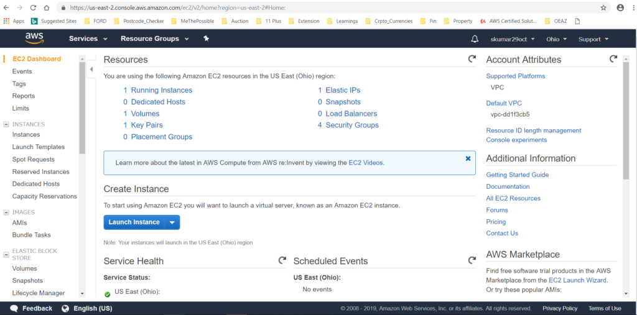
Task: Collapse the IMAGES sidebar section
Action: (x=6, y=212)
